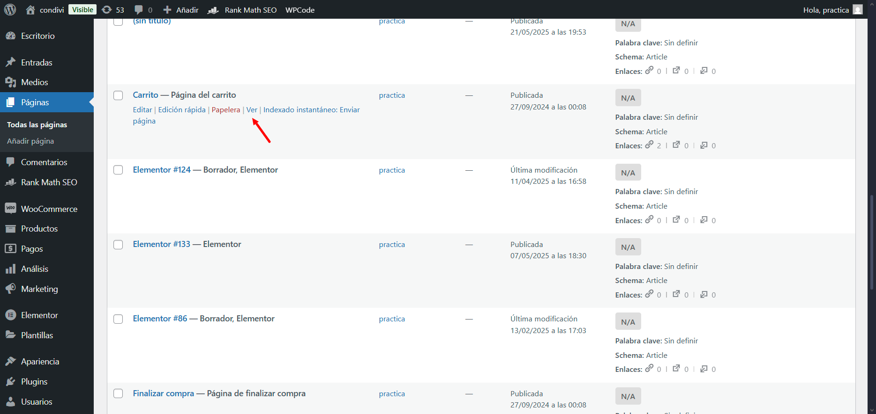
Task: Open Medios via the media icon
Action: tap(10, 82)
